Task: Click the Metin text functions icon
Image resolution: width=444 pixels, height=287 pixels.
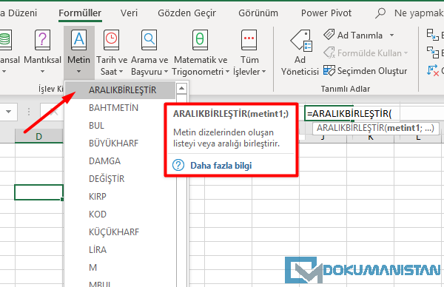Action: point(78,40)
